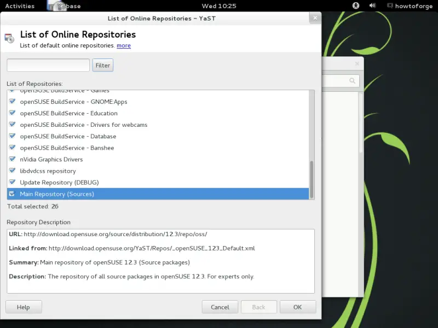Click the repository disc icon beside heading
The image size is (438, 328).
click(x=9, y=38)
